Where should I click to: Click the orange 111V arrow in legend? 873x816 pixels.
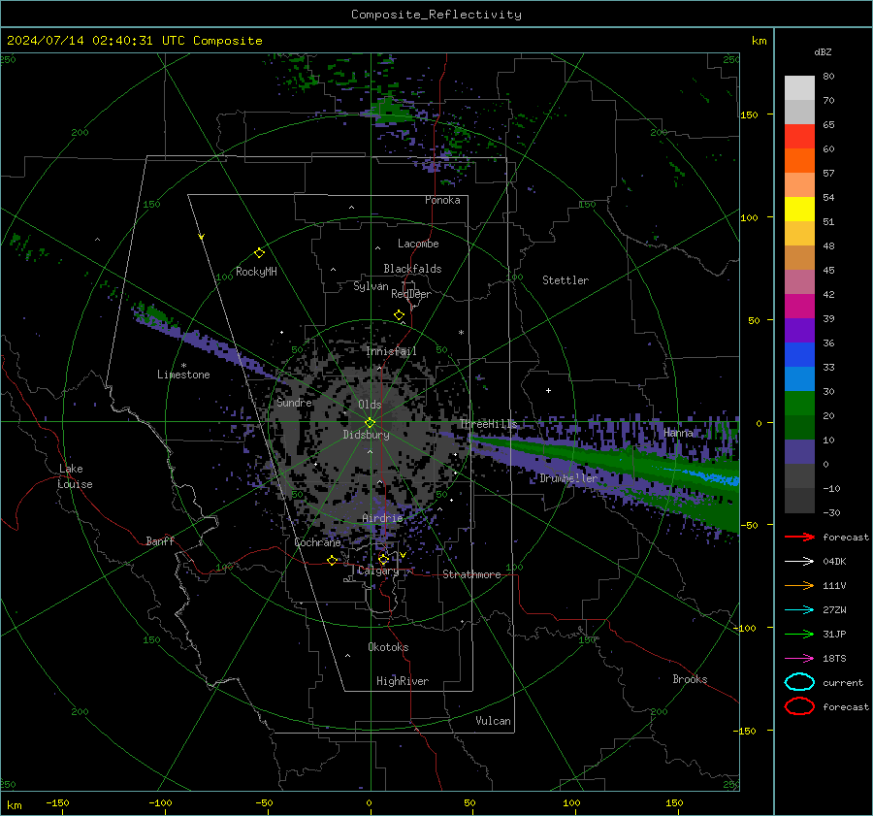point(799,585)
